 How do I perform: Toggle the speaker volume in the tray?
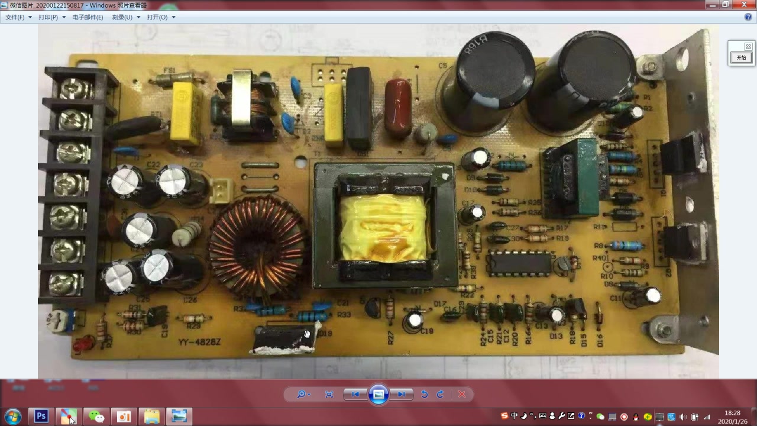tap(682, 416)
